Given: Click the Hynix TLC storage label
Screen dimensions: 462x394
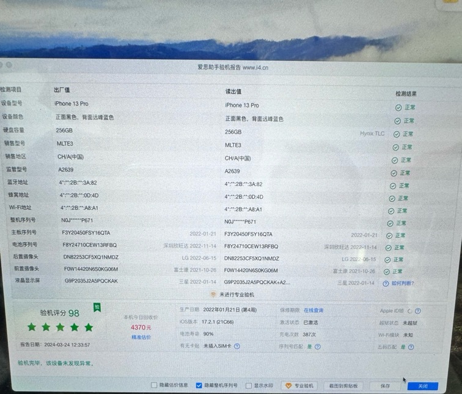Looking at the screenshot, I should point(372,134).
